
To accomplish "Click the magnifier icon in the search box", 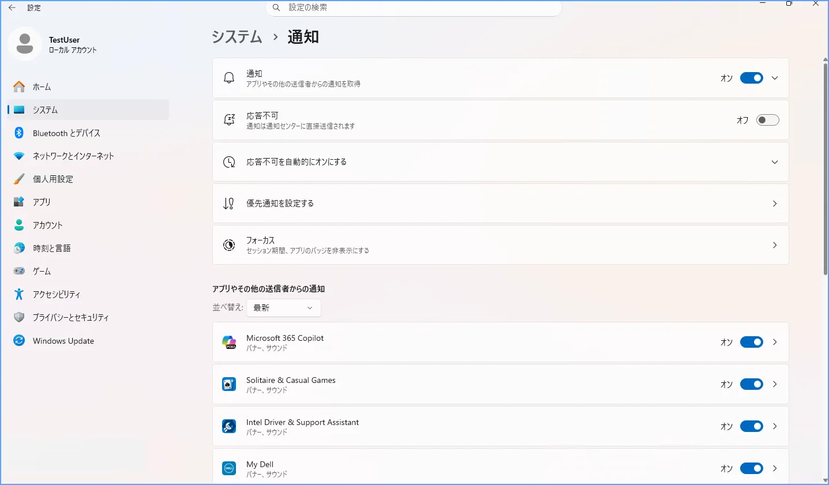I will 276,7.
